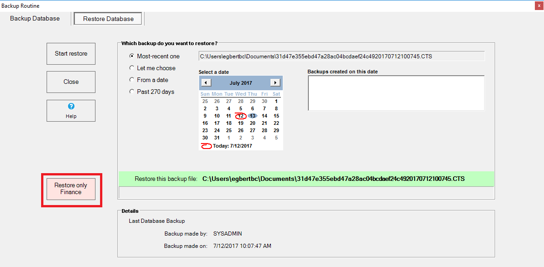Switch to the Backup Database tab
Image resolution: width=544 pixels, height=267 pixels.
coord(35,19)
